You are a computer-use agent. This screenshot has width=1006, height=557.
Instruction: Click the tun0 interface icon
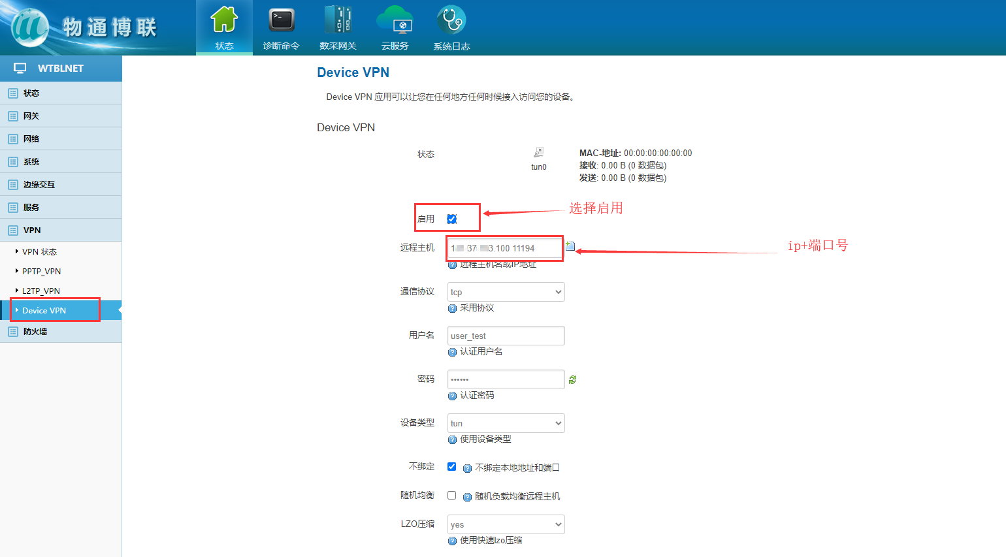(539, 152)
